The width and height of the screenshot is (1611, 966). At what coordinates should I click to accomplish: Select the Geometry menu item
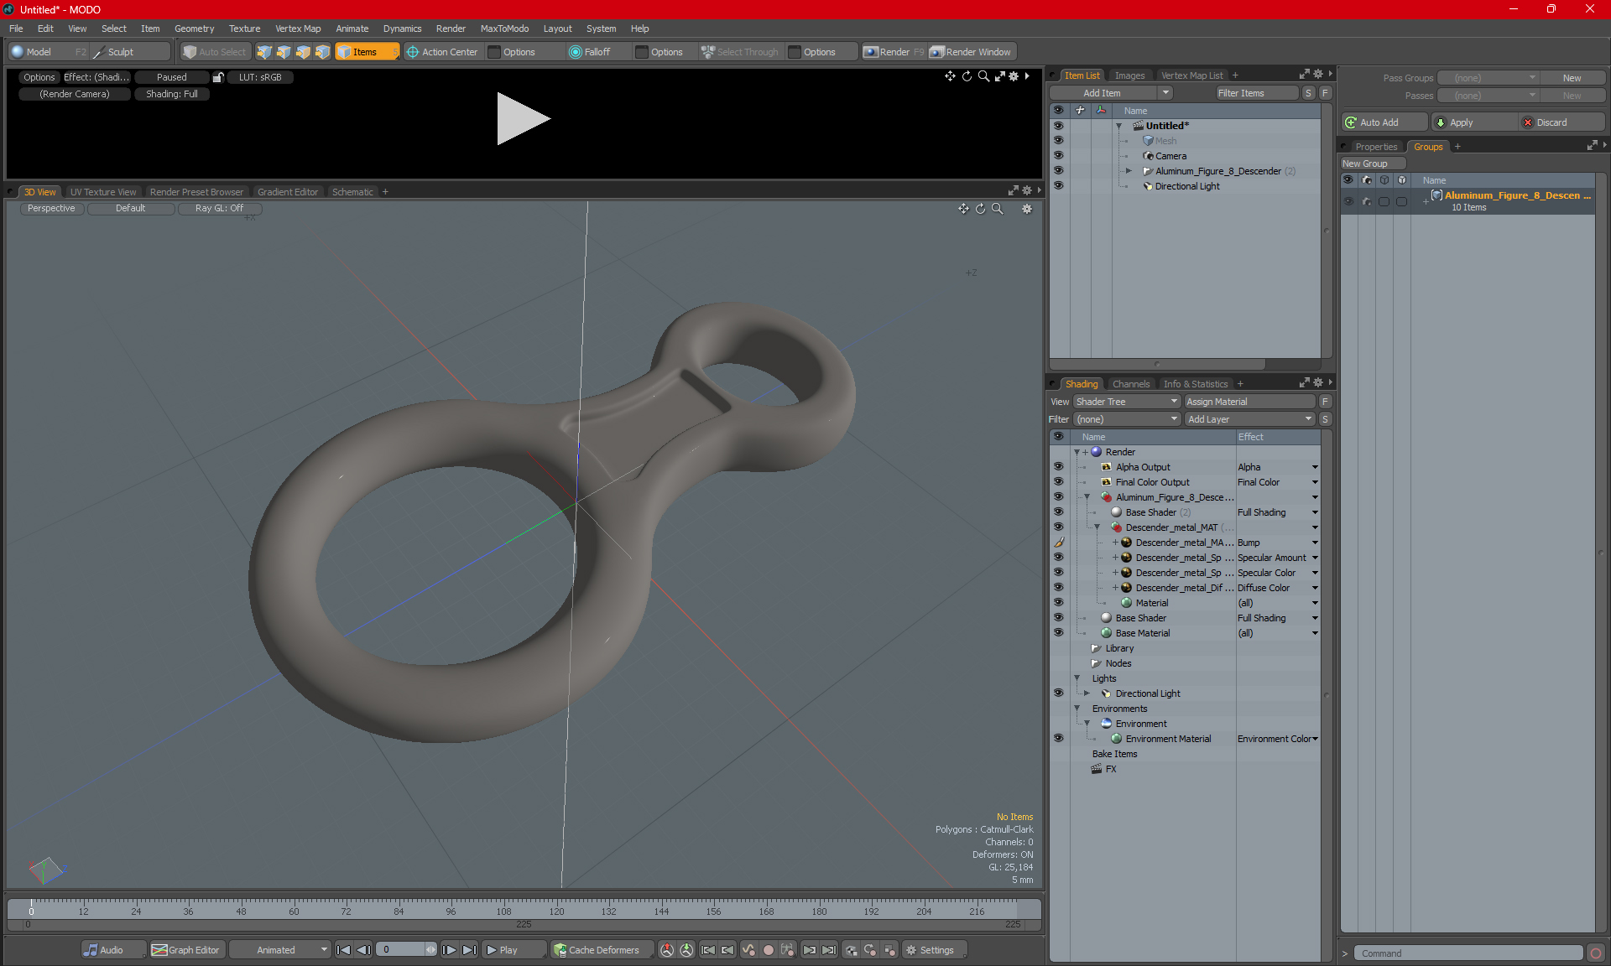(195, 28)
